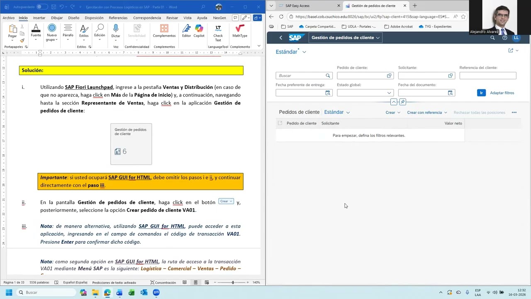Open the TYG - Expedientes bookmark
Screen dimensions: 531x299
click(x=435, y=27)
